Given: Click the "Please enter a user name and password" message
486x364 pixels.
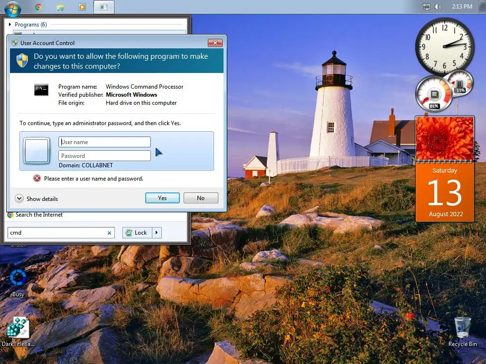Looking at the screenshot, I should point(93,179).
